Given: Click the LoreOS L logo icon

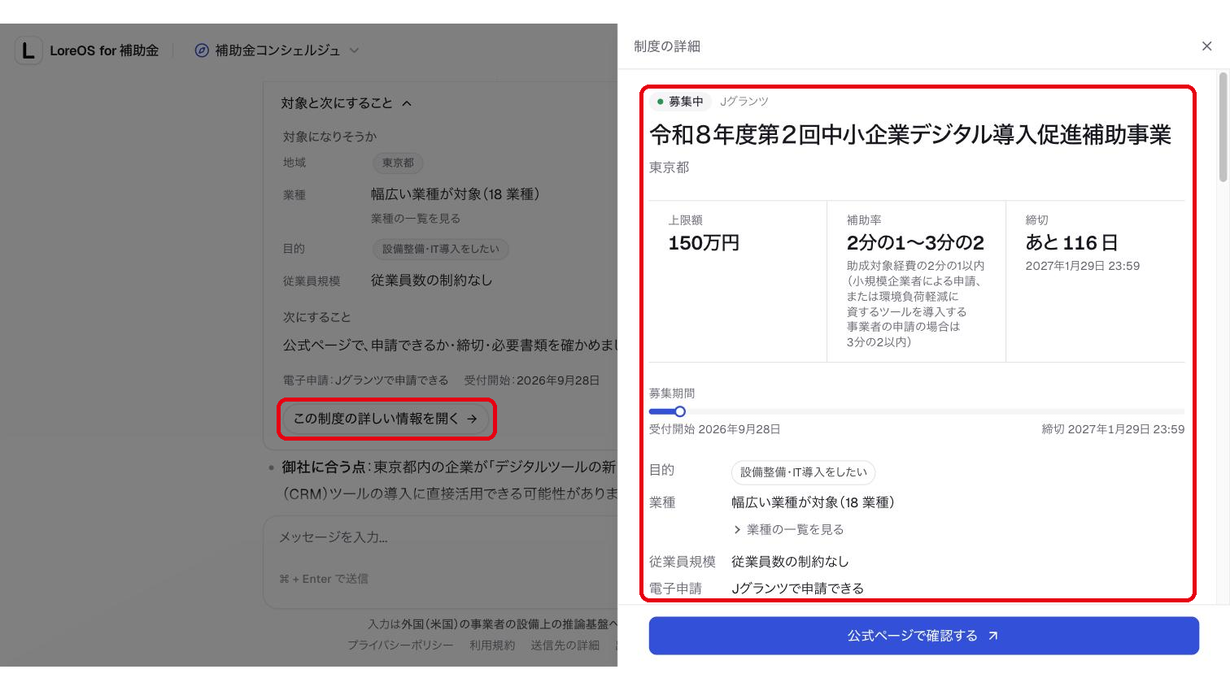Looking at the screenshot, I should click(x=28, y=50).
